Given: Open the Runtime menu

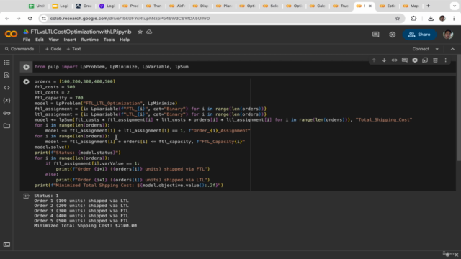Looking at the screenshot, I should [89, 40].
